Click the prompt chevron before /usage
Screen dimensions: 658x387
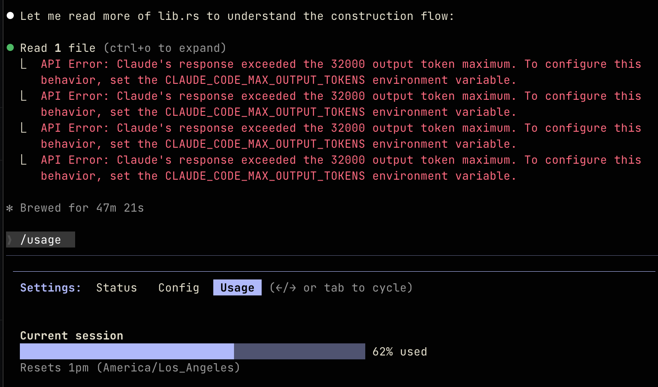click(10, 240)
